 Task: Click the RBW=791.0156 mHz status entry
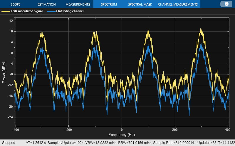[135, 143]
